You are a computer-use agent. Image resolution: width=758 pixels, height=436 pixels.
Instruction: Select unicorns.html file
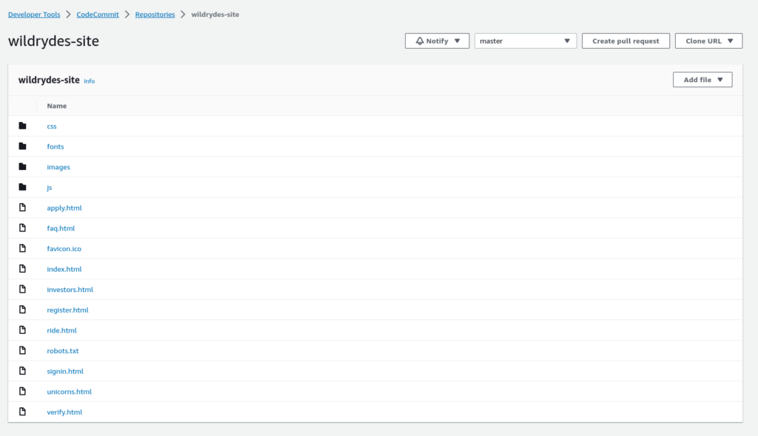point(69,392)
